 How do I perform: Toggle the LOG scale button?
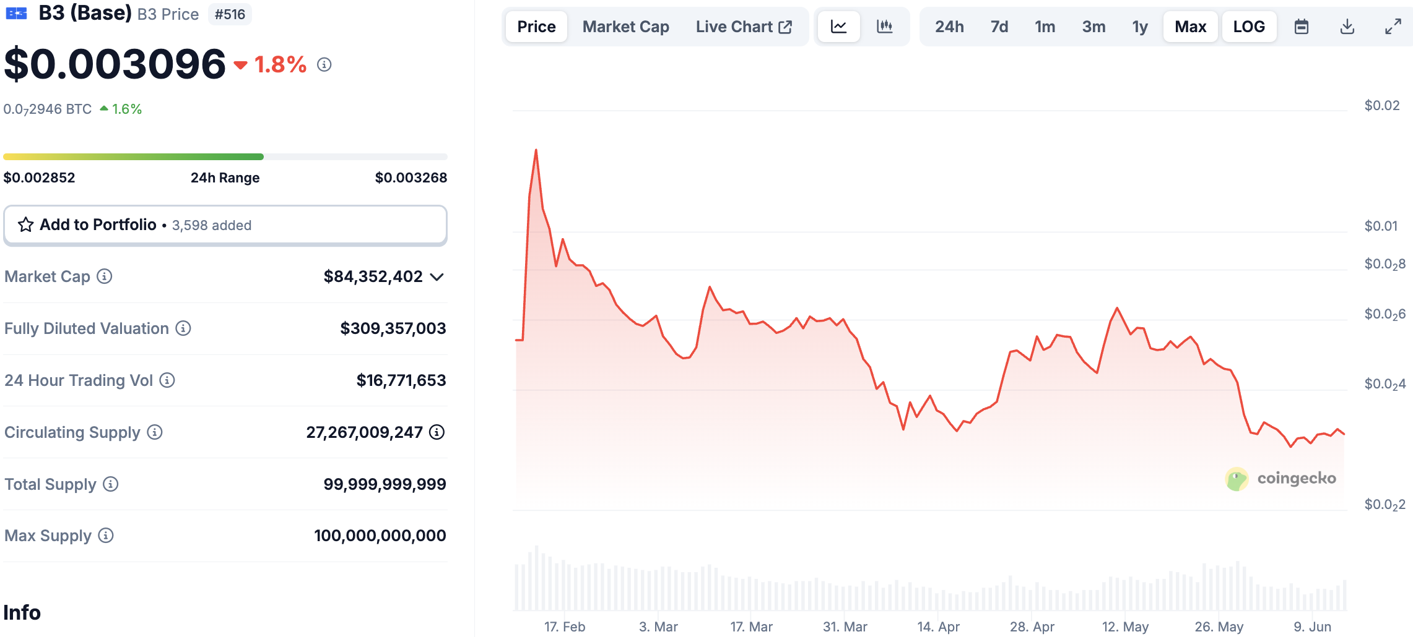coord(1249,27)
